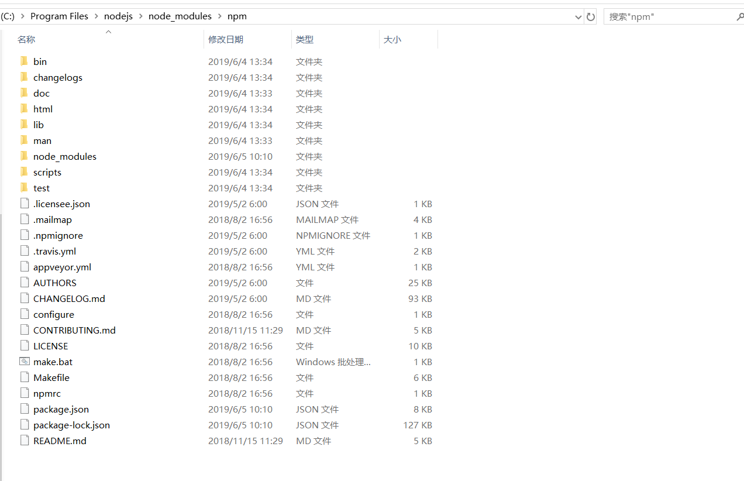Select the LICENSE file name
744x481 pixels.
[x=51, y=346]
